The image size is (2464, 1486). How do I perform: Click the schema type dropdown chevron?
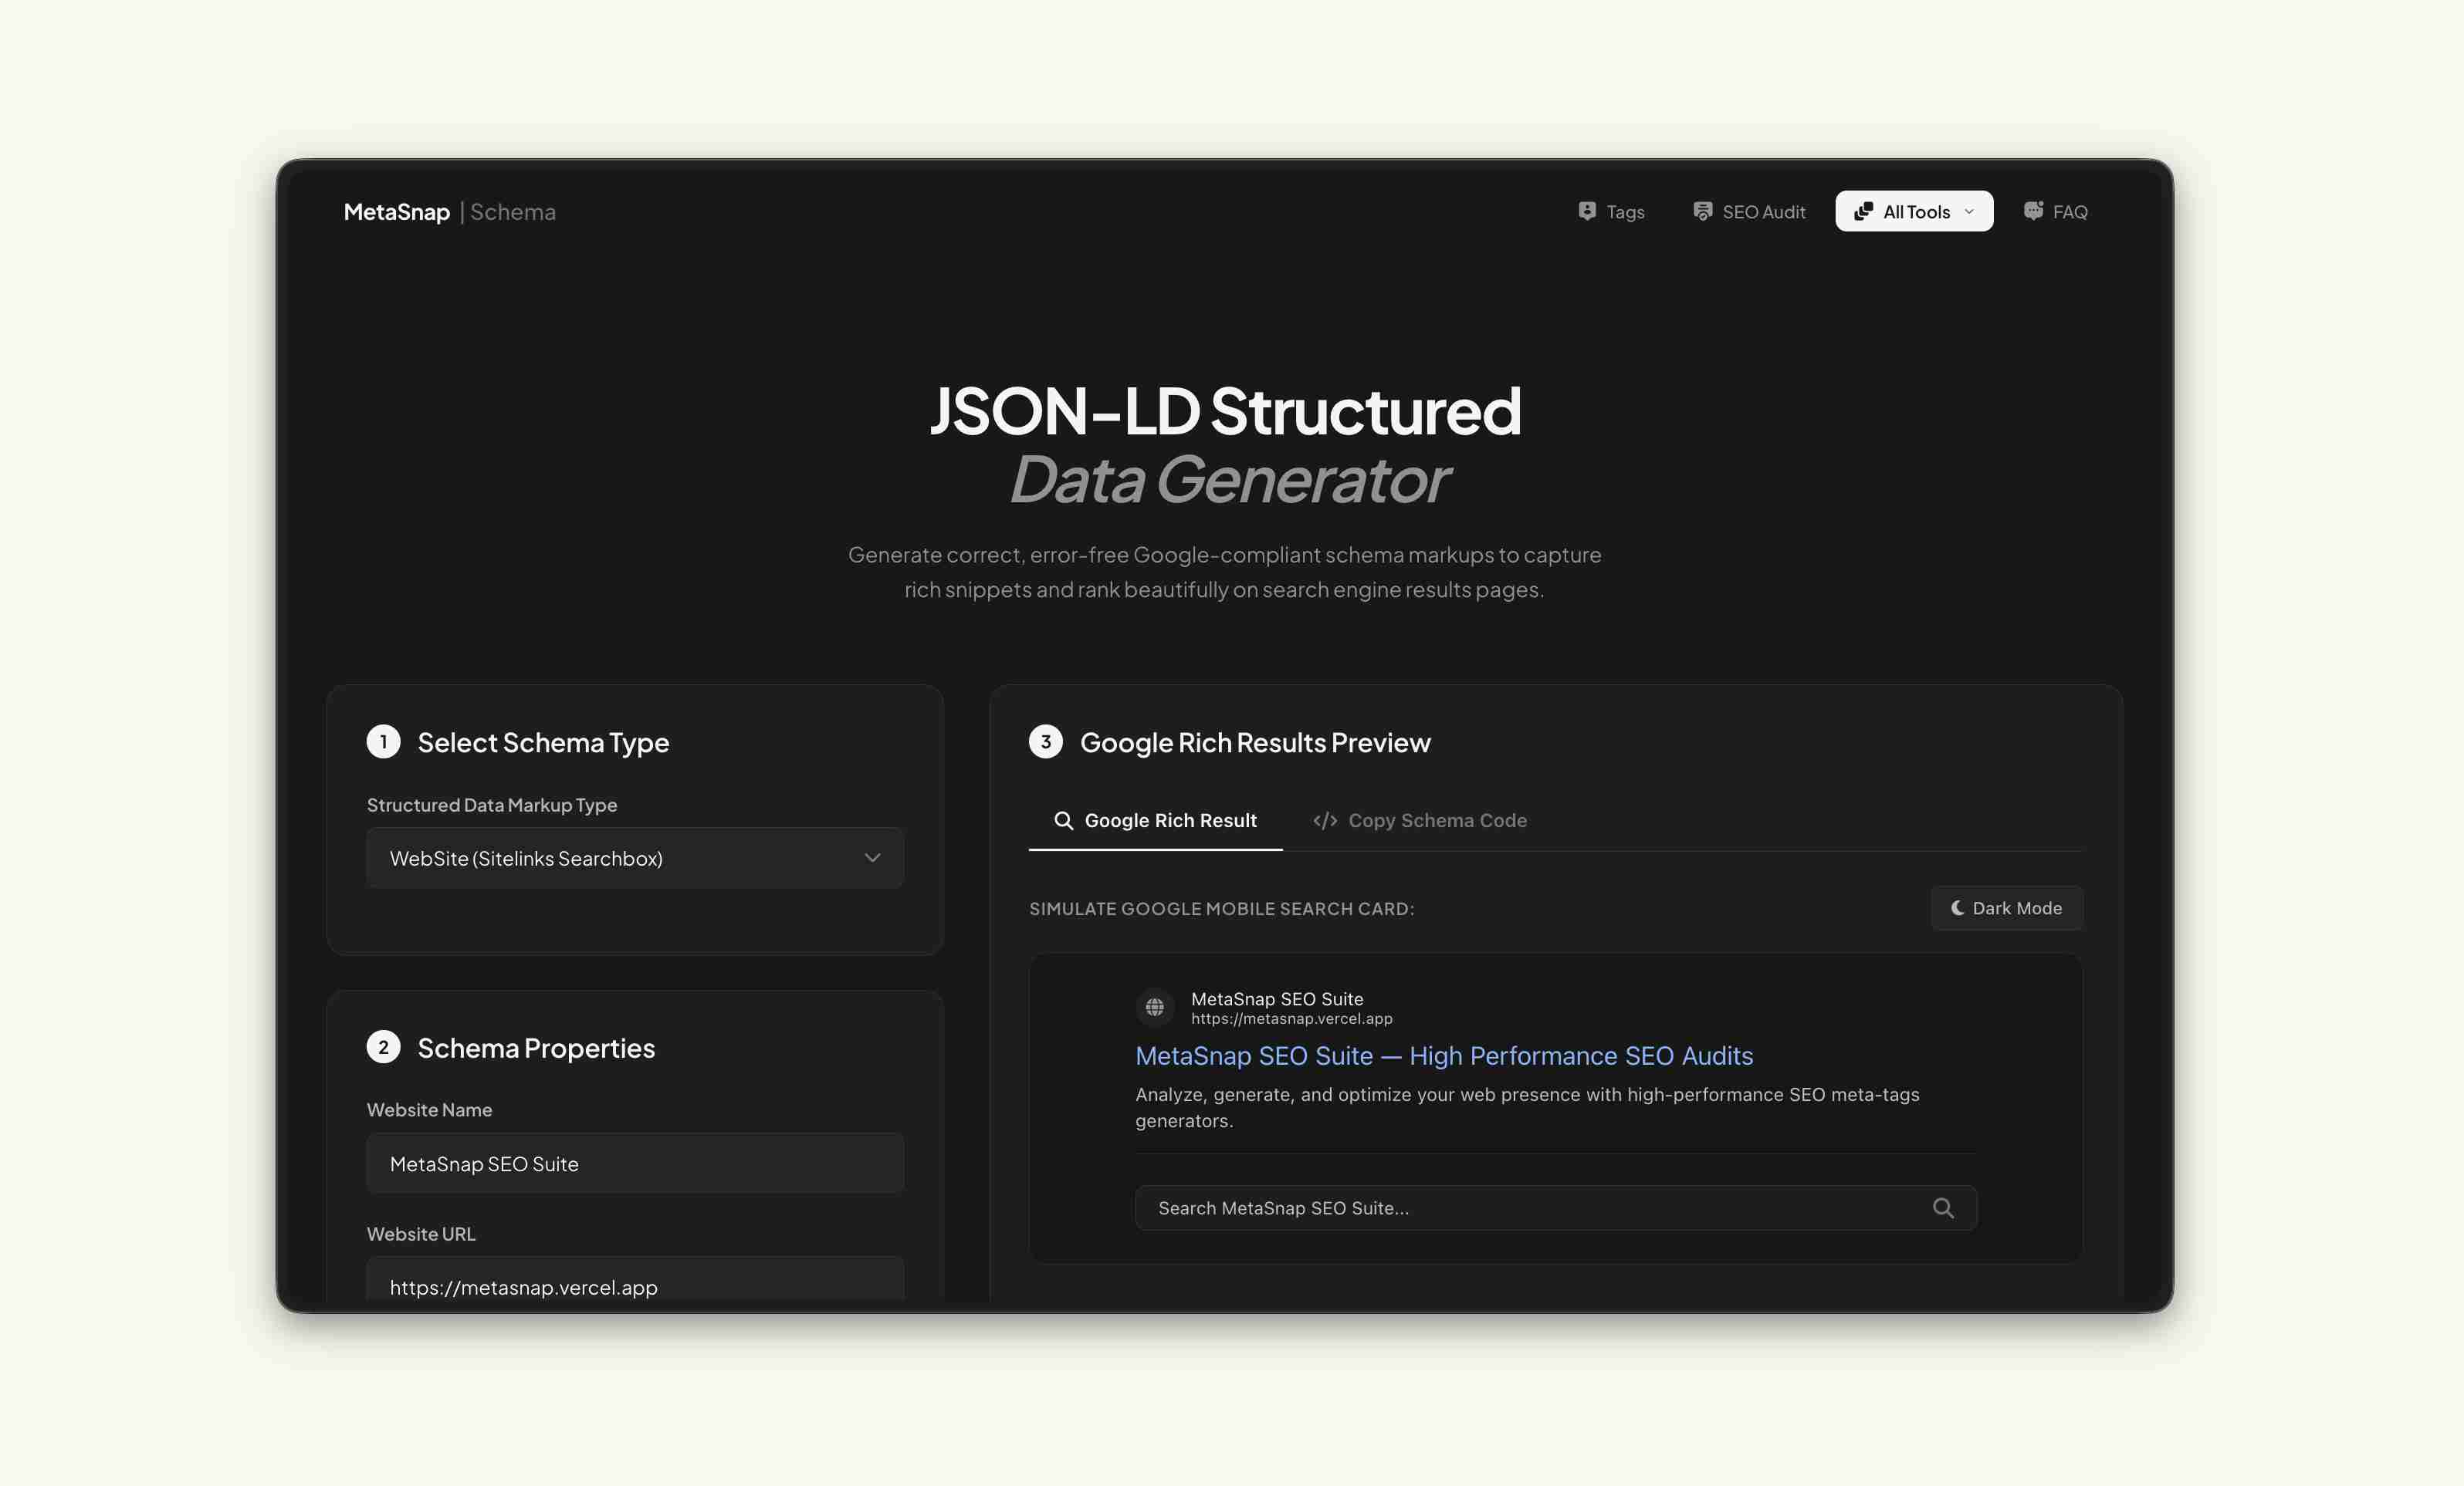[x=872, y=857]
